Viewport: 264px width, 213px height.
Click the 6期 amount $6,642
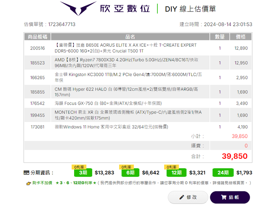(151, 173)
